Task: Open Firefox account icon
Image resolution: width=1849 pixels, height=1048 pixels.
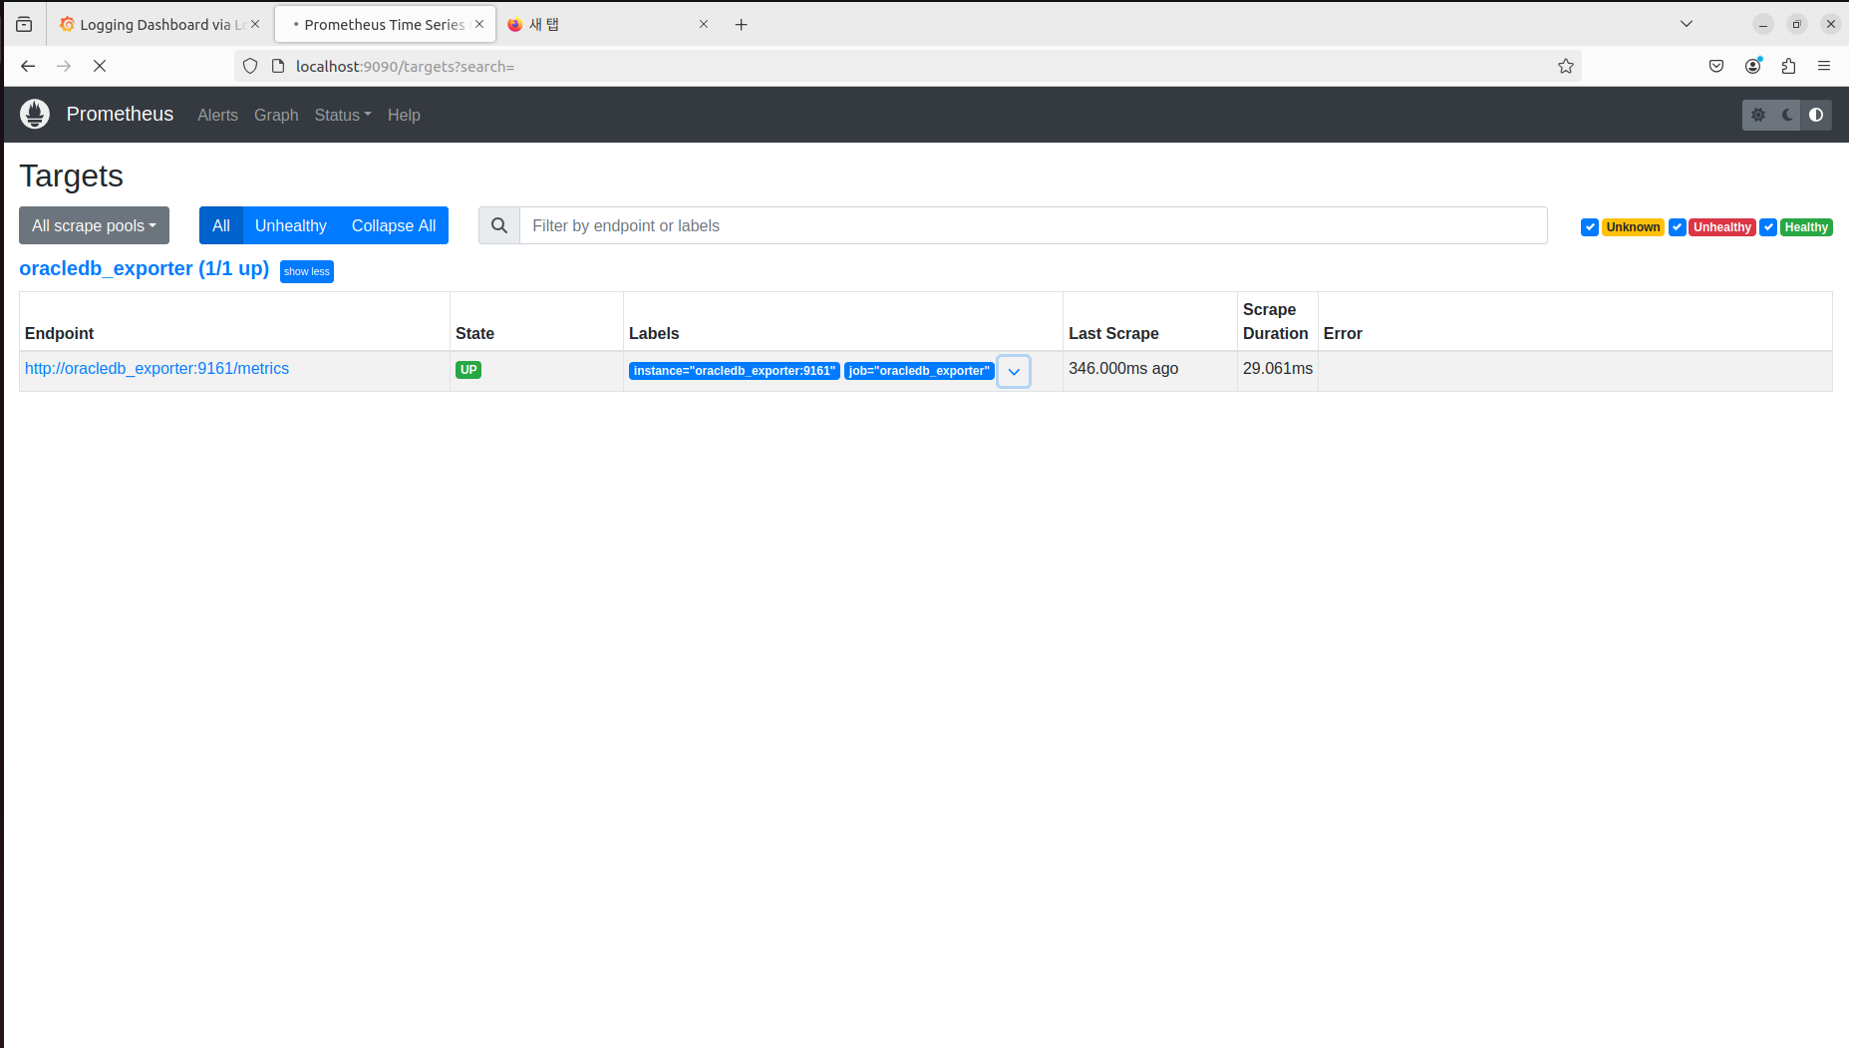Action: 1752,66
